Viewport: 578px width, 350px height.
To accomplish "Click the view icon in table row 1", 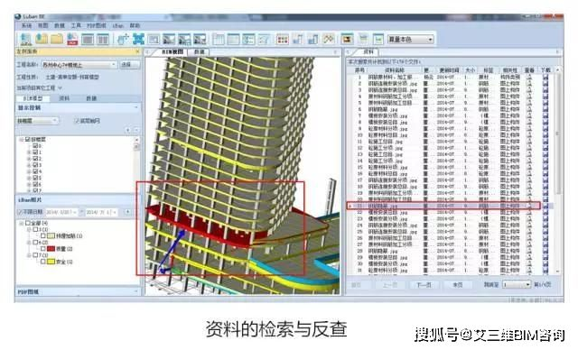I will click(x=529, y=78).
